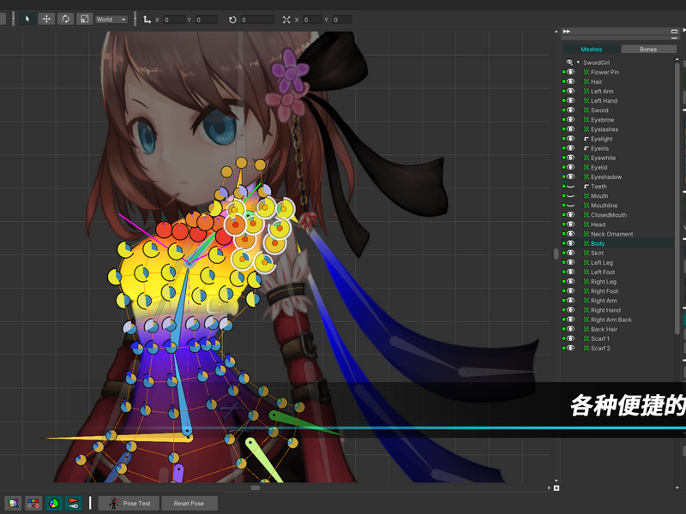The width and height of the screenshot is (686, 514).
Task: Toggle bone outline display icon
Action: (74, 504)
